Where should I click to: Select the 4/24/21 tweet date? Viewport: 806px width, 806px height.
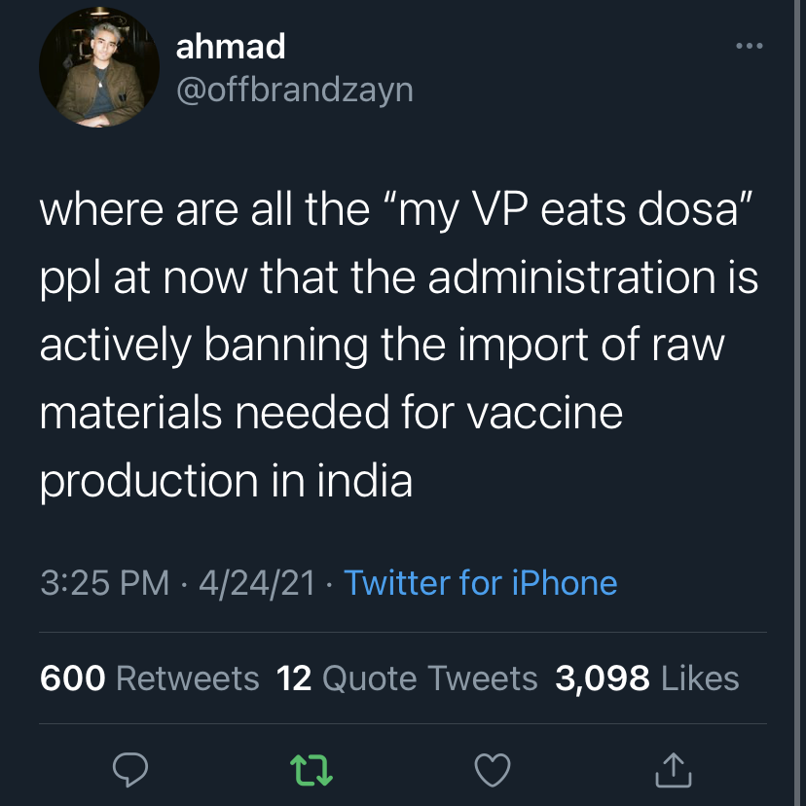tap(257, 583)
